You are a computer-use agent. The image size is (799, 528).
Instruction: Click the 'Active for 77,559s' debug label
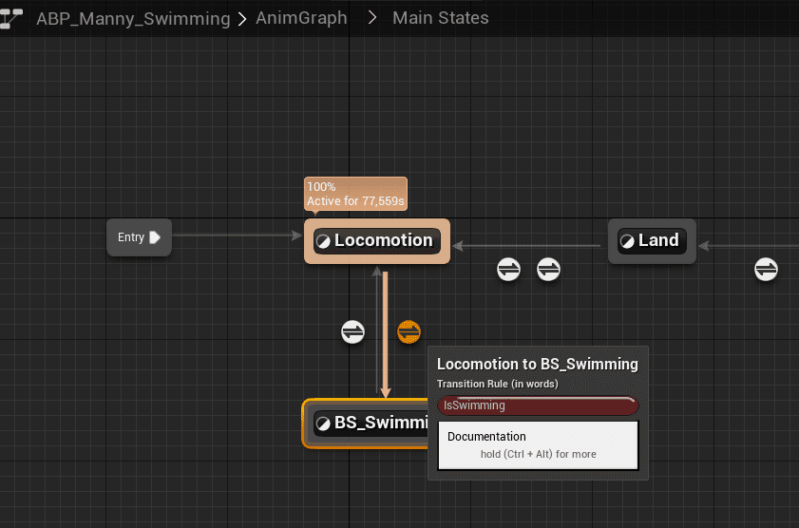pyautogui.click(x=355, y=201)
